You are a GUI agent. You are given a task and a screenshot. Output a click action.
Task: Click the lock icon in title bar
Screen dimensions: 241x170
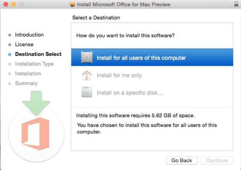[236, 4]
